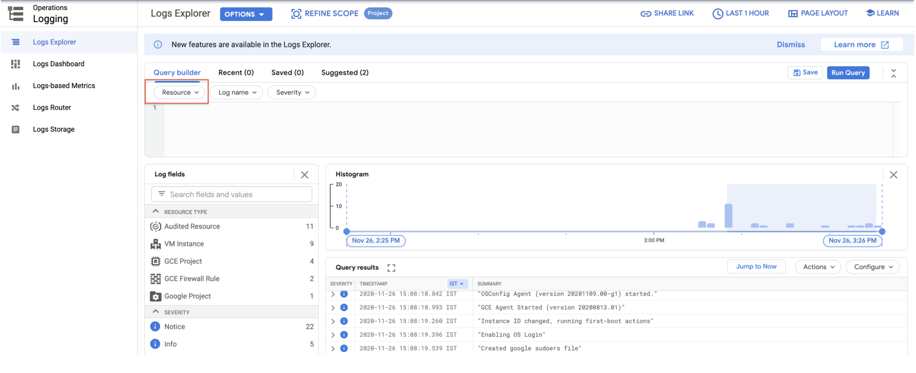Expand Query results to full screen

point(391,268)
